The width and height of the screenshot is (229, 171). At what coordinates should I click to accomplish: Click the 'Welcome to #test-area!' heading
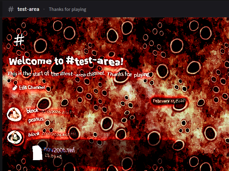tap(66, 61)
